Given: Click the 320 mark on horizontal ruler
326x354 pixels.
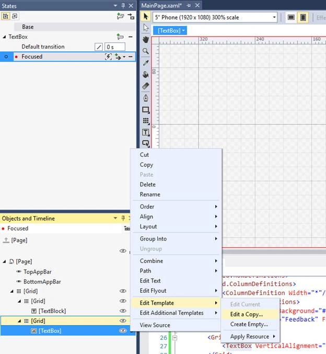Looking at the screenshot, I should [x=204, y=39].
